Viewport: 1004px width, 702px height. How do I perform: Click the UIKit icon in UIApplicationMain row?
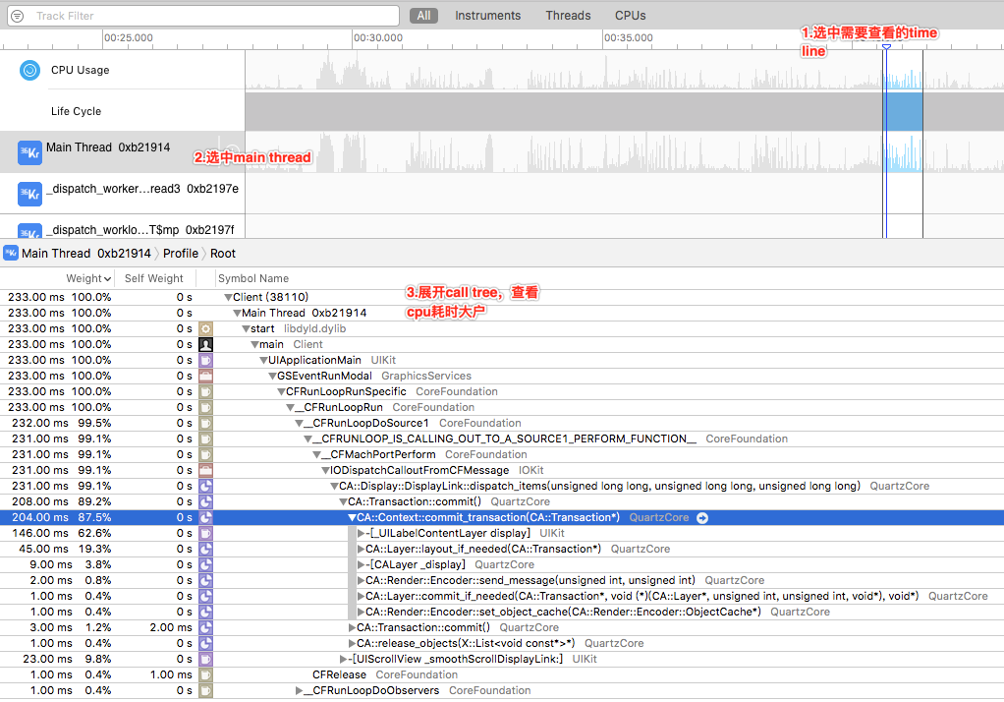pos(205,360)
